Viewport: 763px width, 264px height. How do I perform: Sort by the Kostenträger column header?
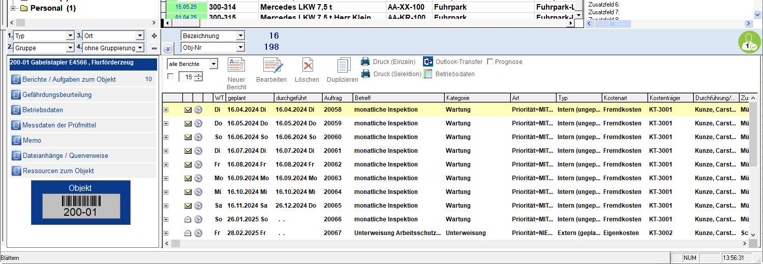(670, 98)
